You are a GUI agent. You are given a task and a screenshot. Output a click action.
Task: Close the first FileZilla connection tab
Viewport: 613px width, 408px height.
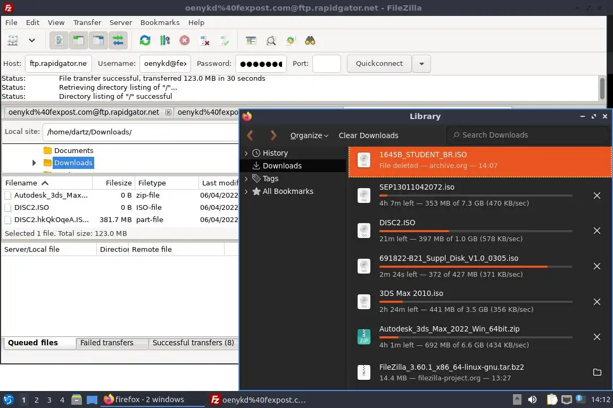pos(168,113)
